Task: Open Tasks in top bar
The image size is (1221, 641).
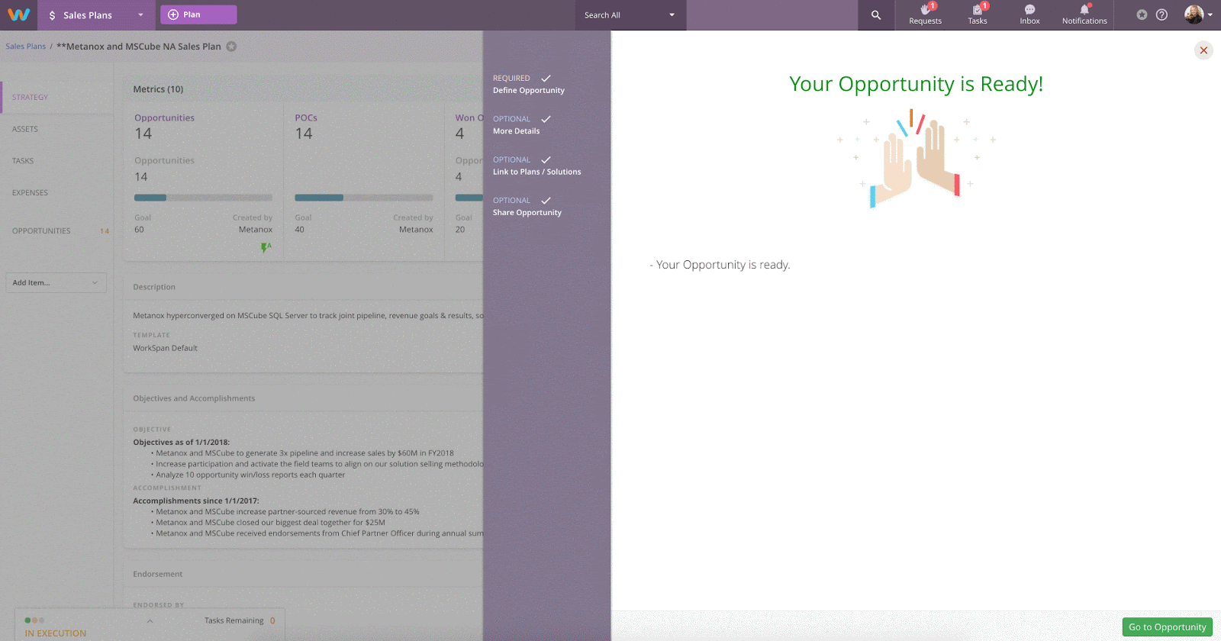Action: click(x=978, y=14)
